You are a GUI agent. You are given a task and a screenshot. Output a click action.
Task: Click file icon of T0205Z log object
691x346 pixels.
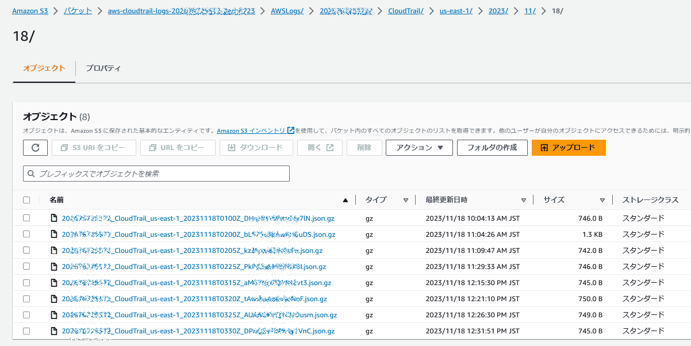point(54,251)
